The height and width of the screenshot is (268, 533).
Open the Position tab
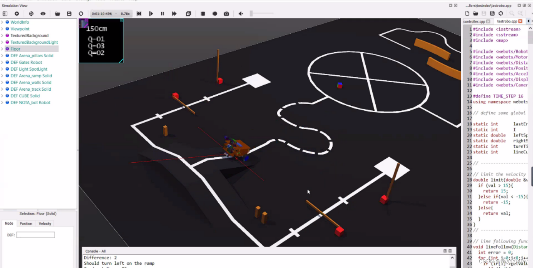[26, 224]
